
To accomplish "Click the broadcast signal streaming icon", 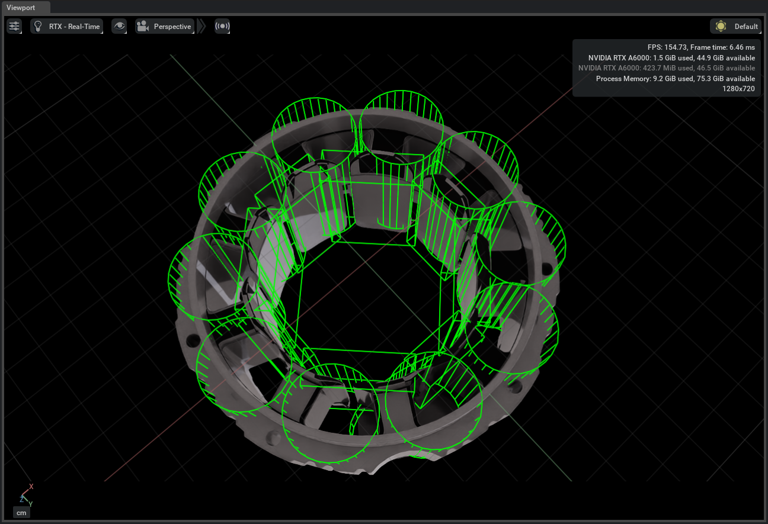I will pyautogui.click(x=222, y=26).
